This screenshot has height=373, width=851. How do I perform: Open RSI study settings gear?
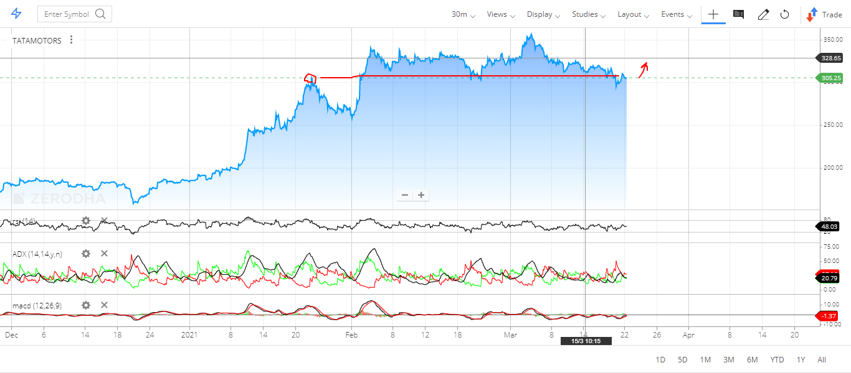tap(86, 221)
